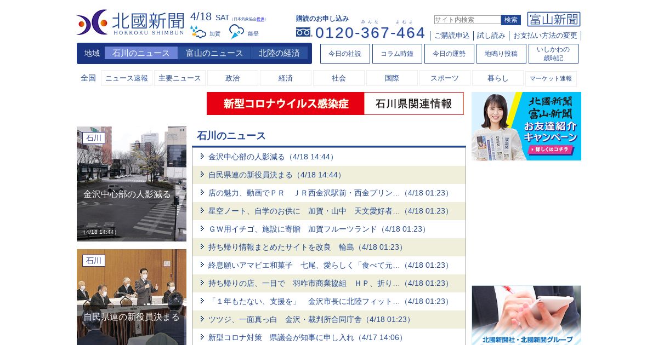Click the 検索 button
The image size is (658, 345).
click(511, 20)
